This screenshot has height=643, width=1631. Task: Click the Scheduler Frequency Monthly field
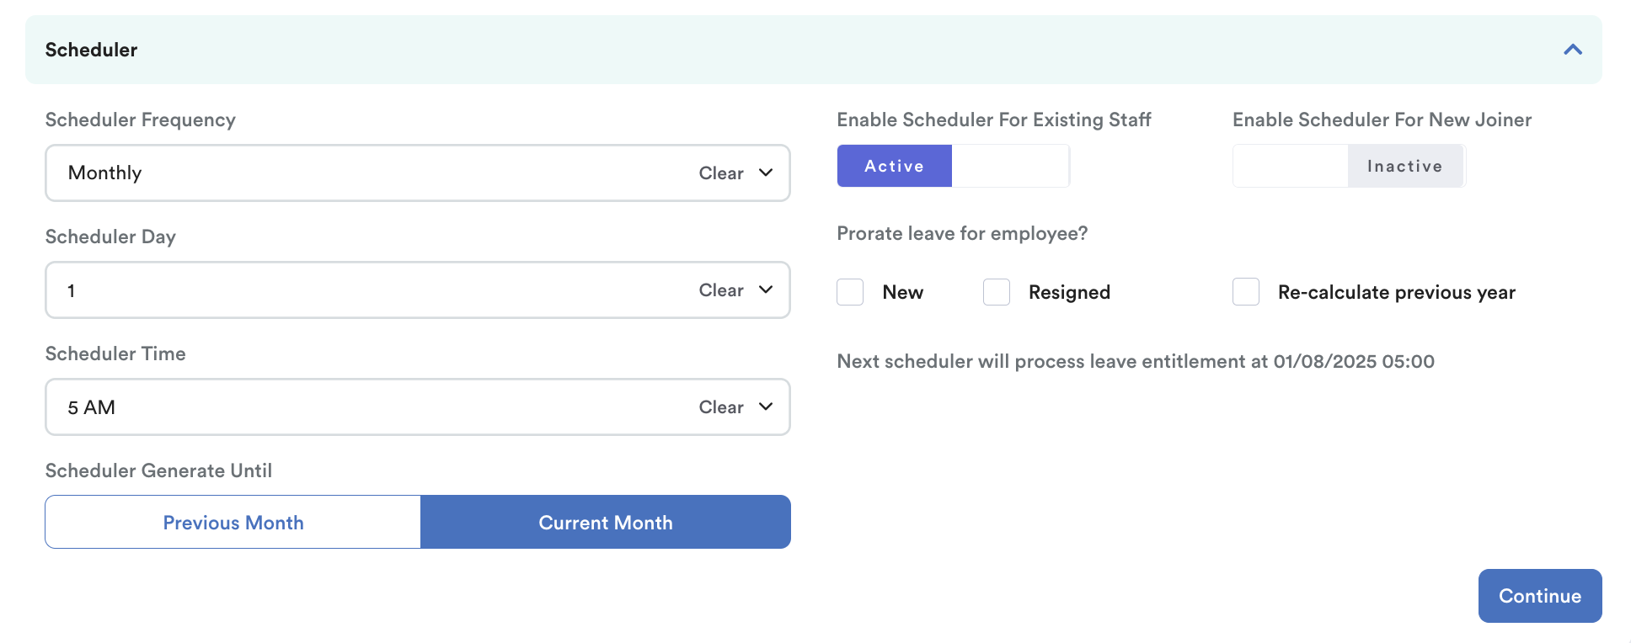pos(371,173)
